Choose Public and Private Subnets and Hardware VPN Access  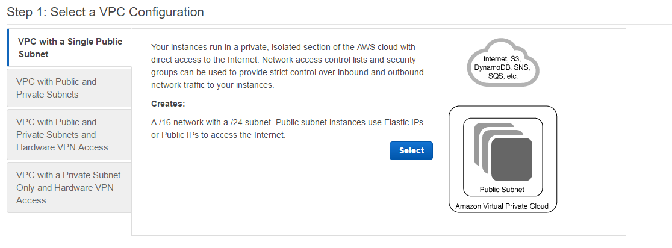click(x=69, y=134)
